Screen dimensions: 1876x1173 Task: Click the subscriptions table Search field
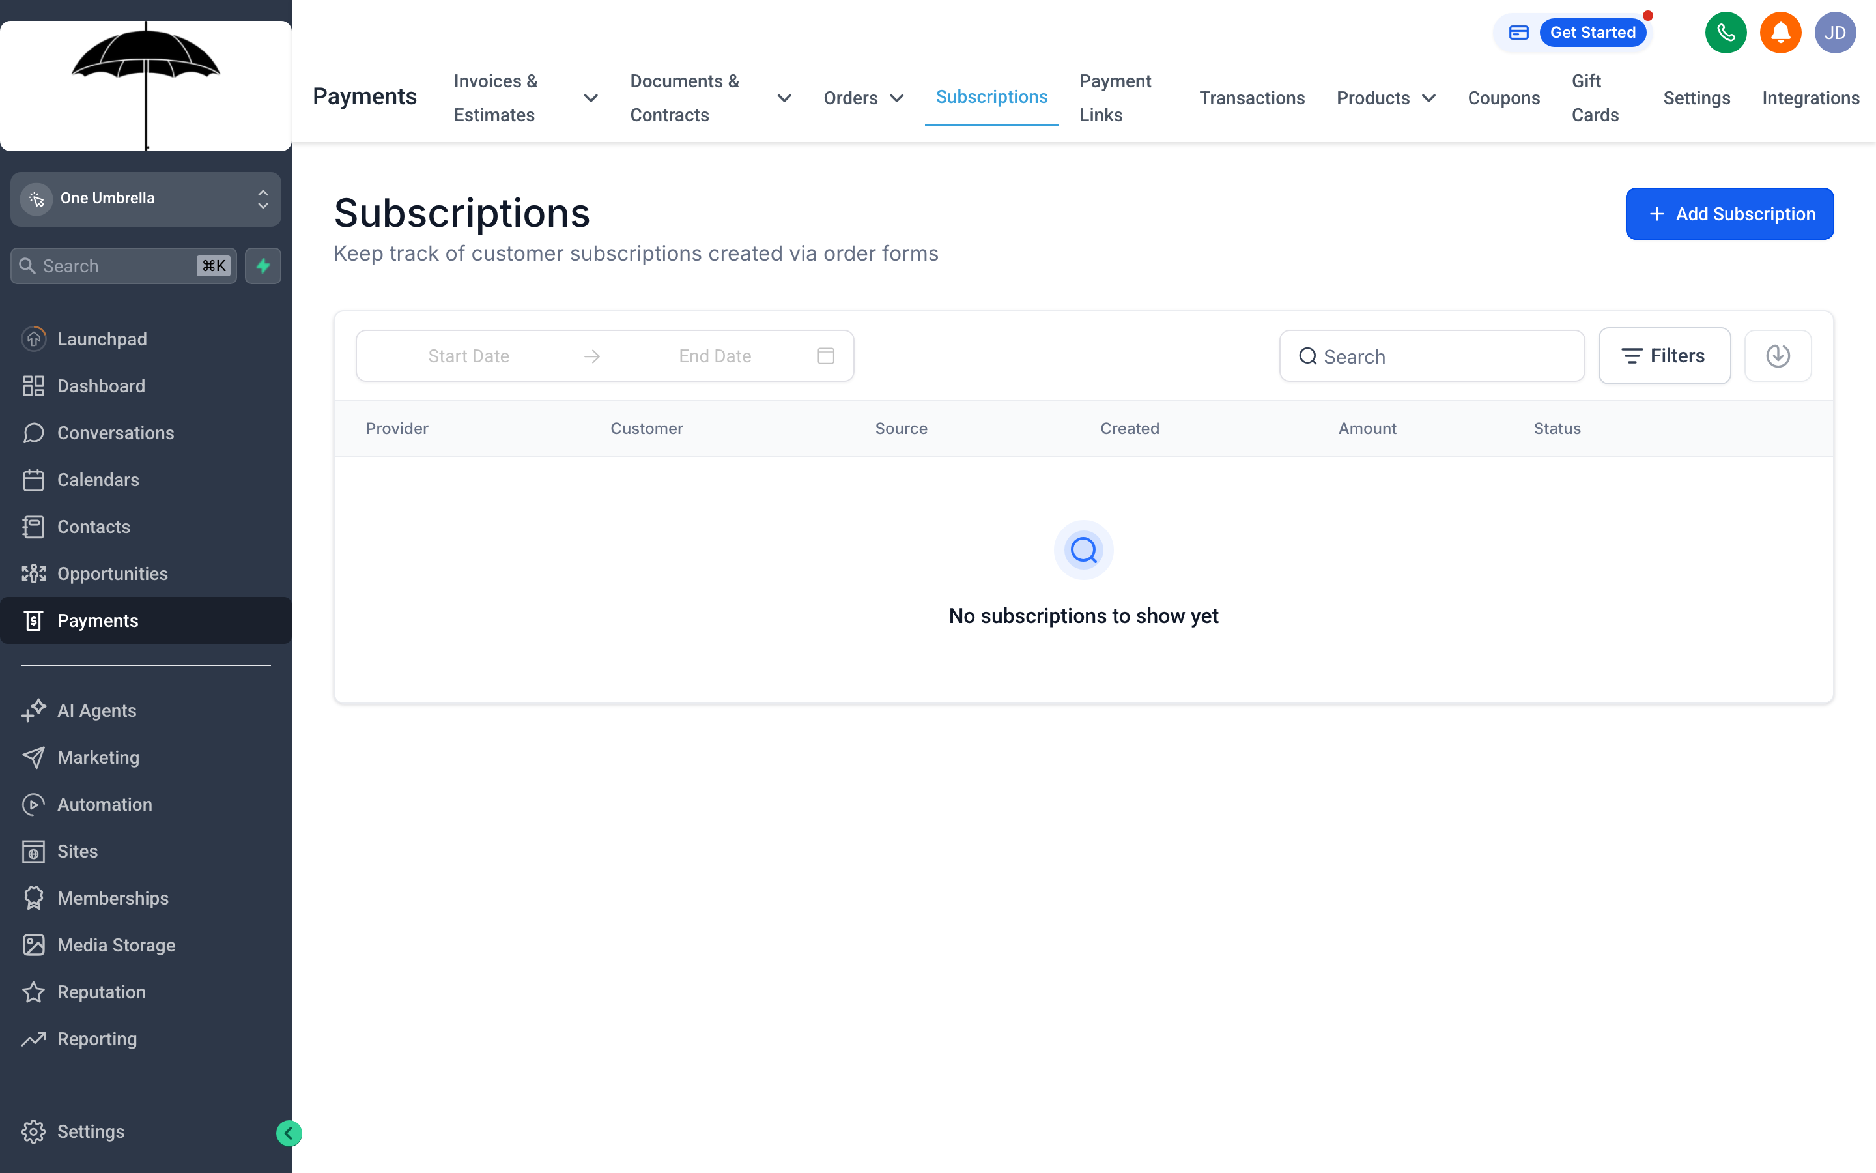tap(1432, 356)
